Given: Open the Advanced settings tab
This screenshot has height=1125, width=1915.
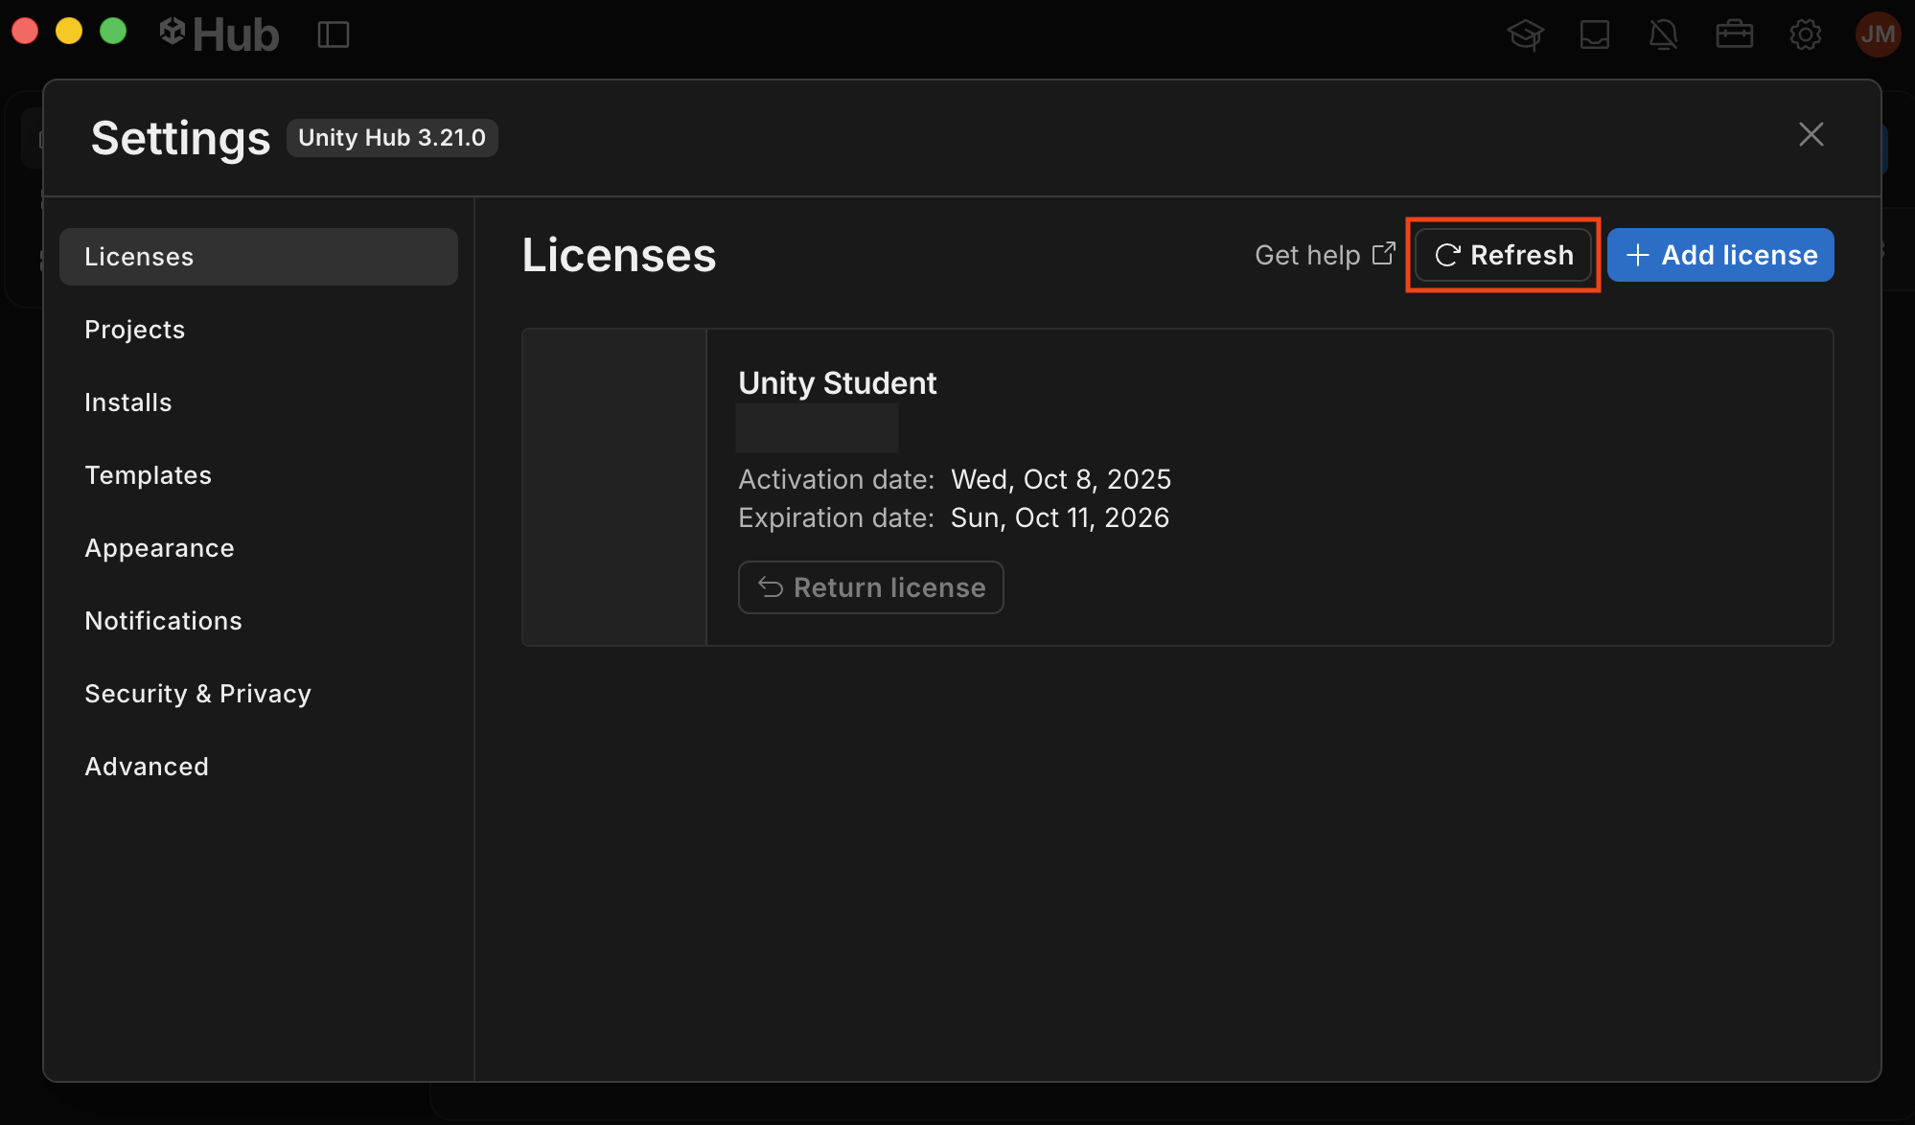Looking at the screenshot, I should 259,767.
